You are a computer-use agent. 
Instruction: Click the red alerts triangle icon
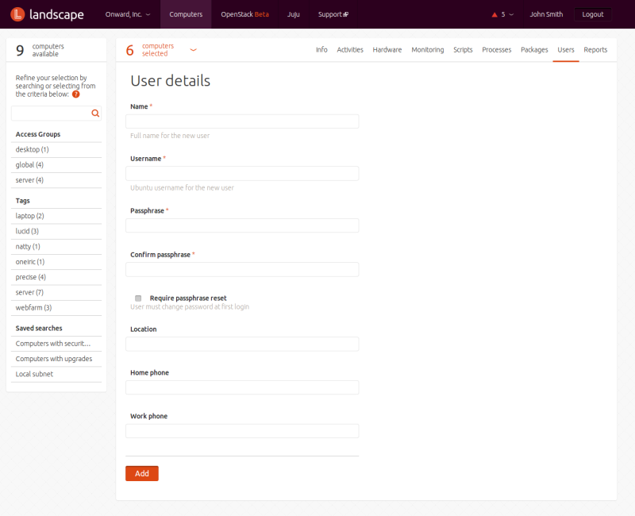coord(495,14)
